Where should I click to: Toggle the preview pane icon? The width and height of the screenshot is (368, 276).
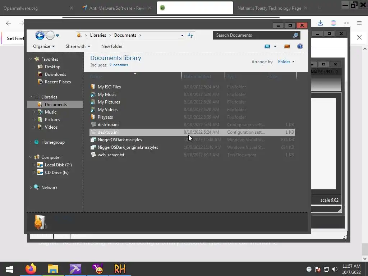[287, 46]
